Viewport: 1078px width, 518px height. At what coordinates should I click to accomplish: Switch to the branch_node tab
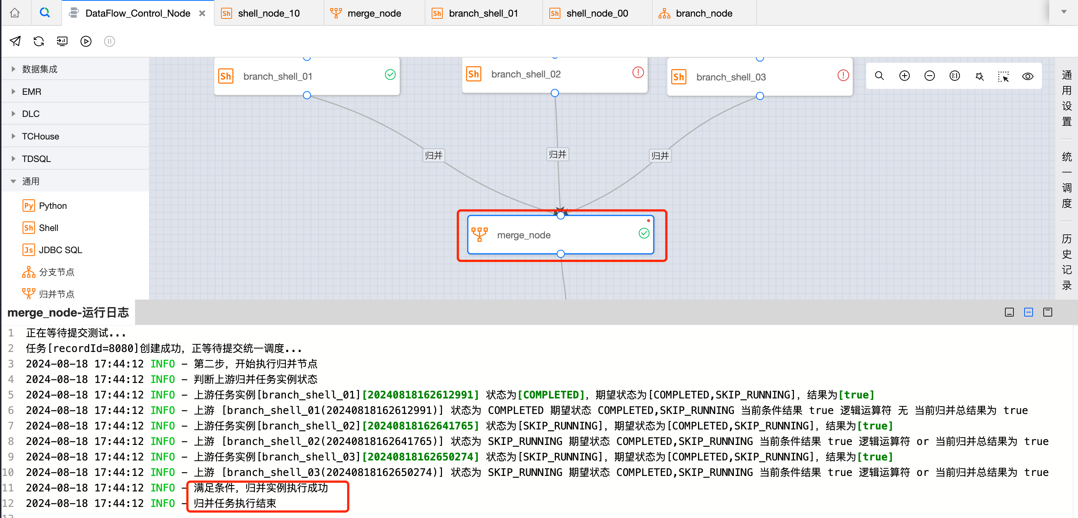pos(704,13)
